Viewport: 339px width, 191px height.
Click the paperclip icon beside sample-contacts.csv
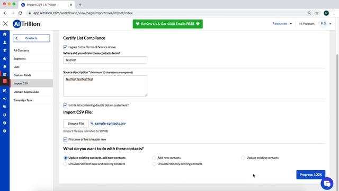pyautogui.click(x=92, y=124)
